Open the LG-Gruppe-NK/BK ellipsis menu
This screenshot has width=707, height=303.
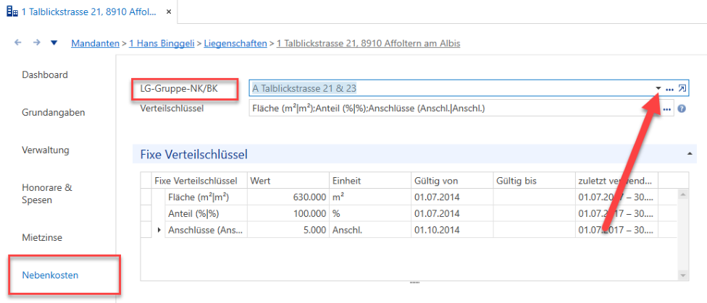(x=669, y=89)
